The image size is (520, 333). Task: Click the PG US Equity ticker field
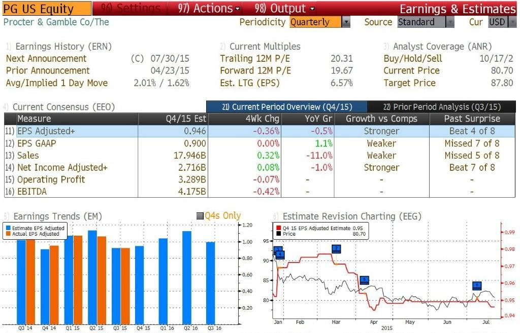47,8
